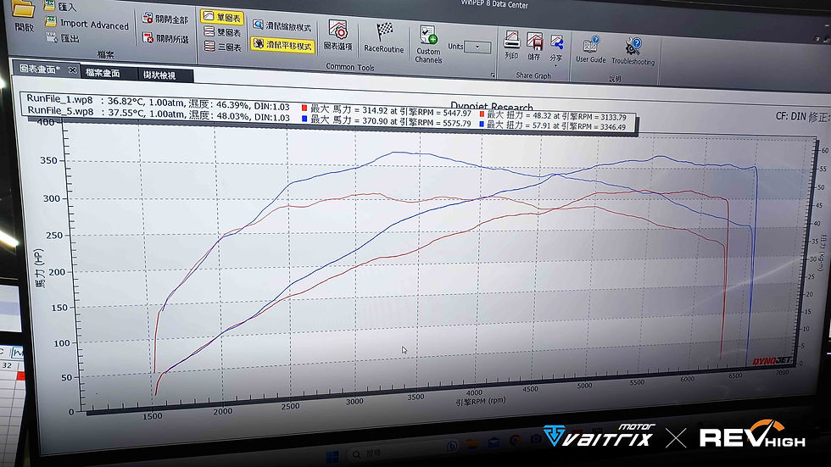Image resolution: width=831 pixels, height=467 pixels.
Task: Click the 最大 扭力 = 57.91 reading
Action: [x=556, y=126]
